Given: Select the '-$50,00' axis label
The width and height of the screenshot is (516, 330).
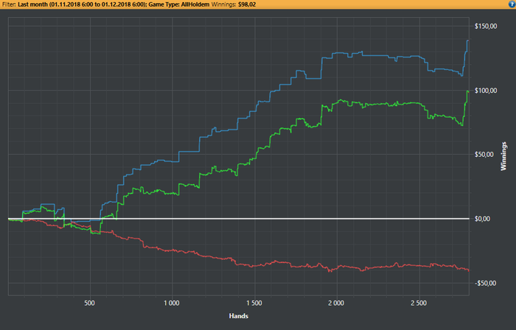Looking at the screenshot, I should tap(484, 283).
